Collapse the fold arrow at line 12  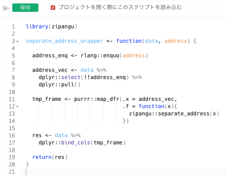tap(17, 107)
